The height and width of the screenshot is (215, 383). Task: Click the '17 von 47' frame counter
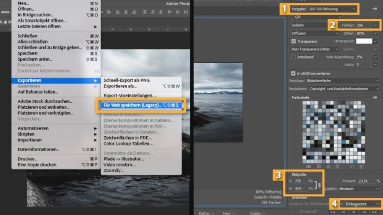pos(308,212)
